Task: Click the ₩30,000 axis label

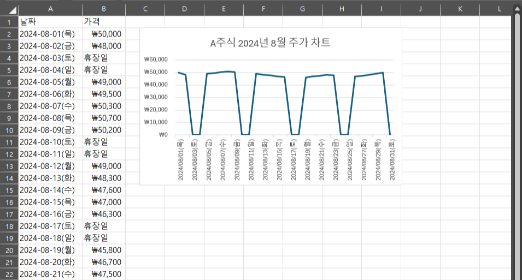Action: 156,97
